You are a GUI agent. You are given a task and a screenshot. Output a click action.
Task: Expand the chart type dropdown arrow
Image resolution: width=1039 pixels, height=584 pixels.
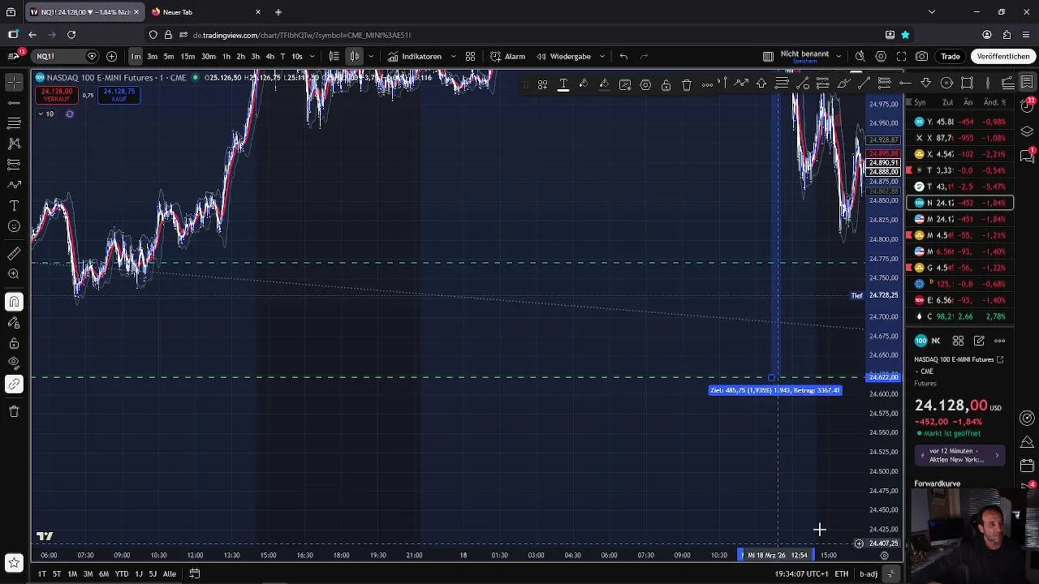point(371,56)
